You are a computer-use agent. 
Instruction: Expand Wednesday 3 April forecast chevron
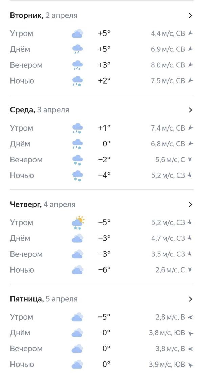[190, 110]
